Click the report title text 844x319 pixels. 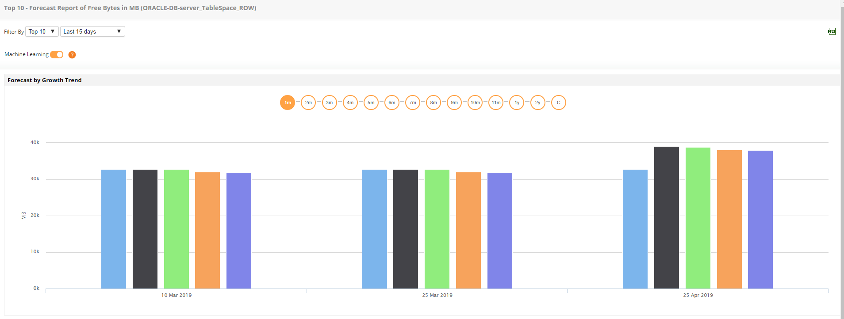pos(130,8)
